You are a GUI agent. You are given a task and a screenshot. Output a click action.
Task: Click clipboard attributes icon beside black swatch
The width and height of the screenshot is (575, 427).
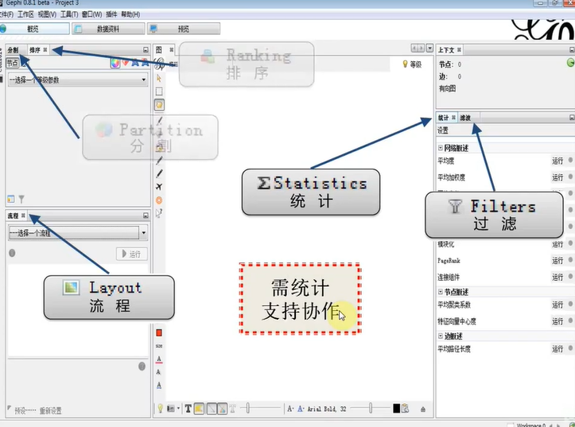click(x=406, y=408)
